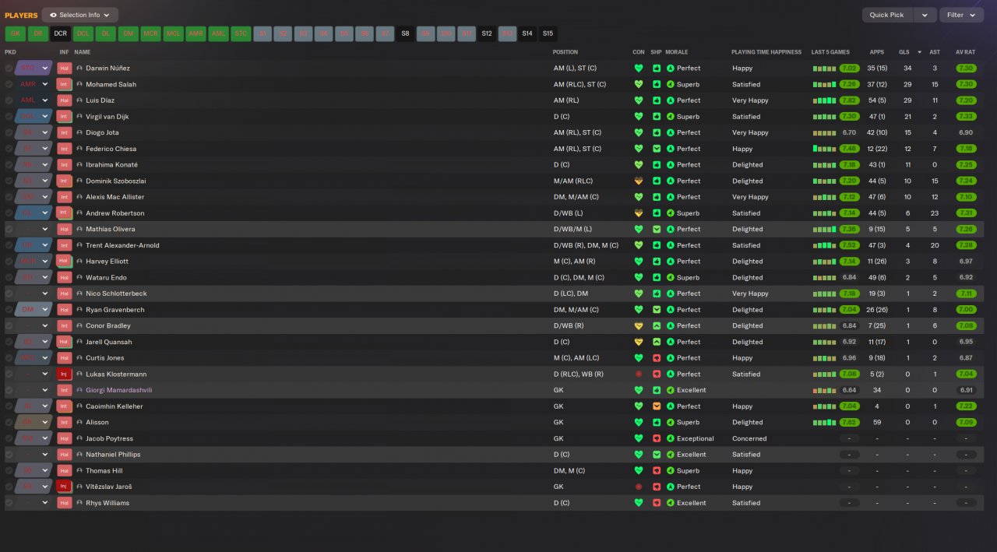Click the 'Int' info badge for Mohamed Salah
This screenshot has height=552, width=997.
(x=65, y=84)
